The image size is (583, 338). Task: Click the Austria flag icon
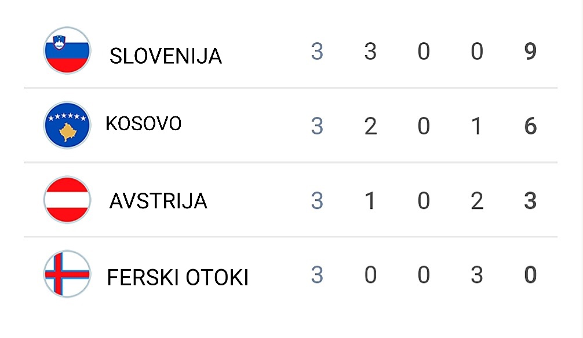coord(67,200)
